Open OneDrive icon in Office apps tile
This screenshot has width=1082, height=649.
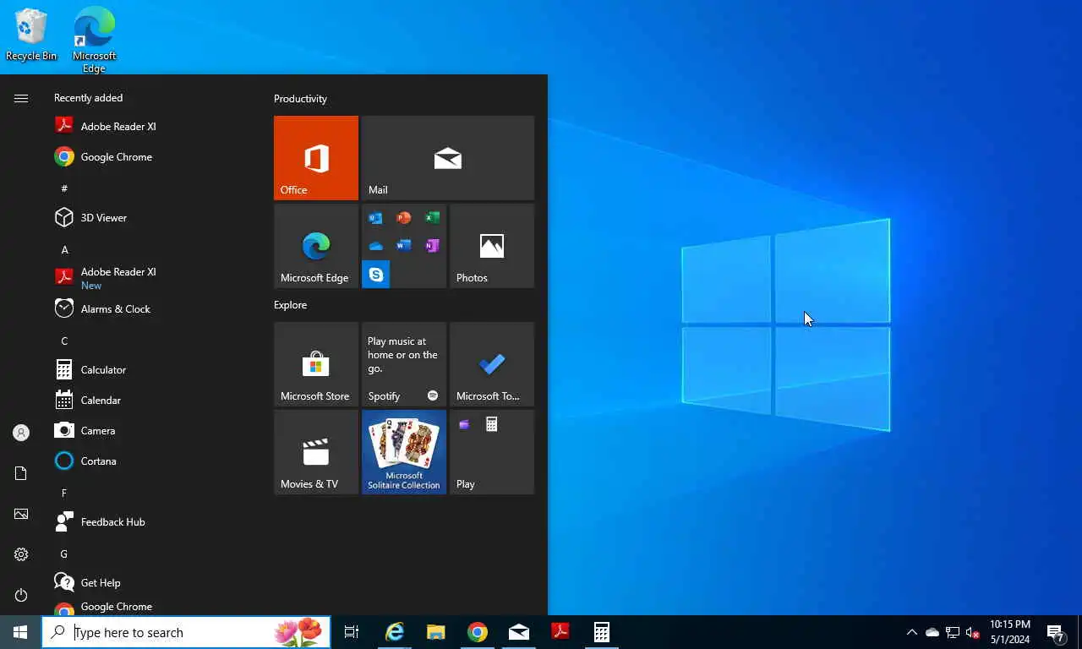(x=376, y=246)
